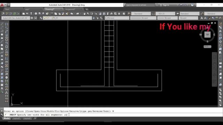Open the layer list dropdown

[68, 18]
